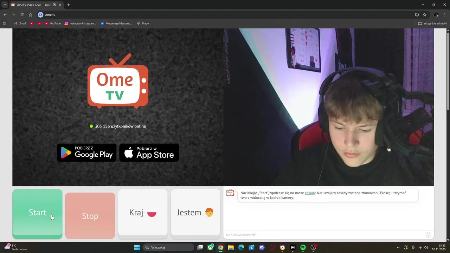The height and width of the screenshot is (253, 450).
Task: Open OBS Studio from the taskbar
Action: coord(313,247)
